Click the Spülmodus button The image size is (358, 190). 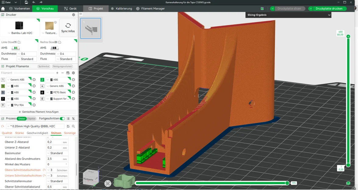point(44,67)
